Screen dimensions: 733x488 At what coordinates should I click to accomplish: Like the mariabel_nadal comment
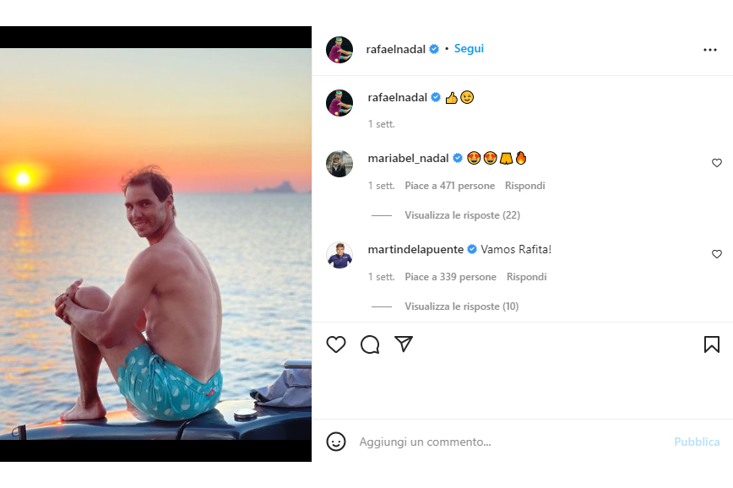[717, 163]
